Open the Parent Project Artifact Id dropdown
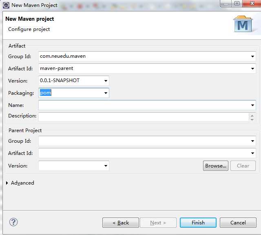This screenshot has height=235, width=261. pyautogui.click(x=252, y=153)
